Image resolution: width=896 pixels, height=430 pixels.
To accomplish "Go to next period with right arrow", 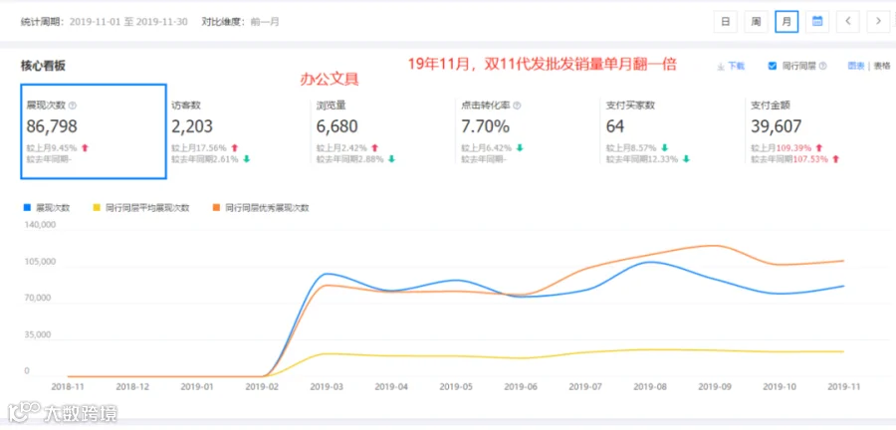I will point(878,22).
